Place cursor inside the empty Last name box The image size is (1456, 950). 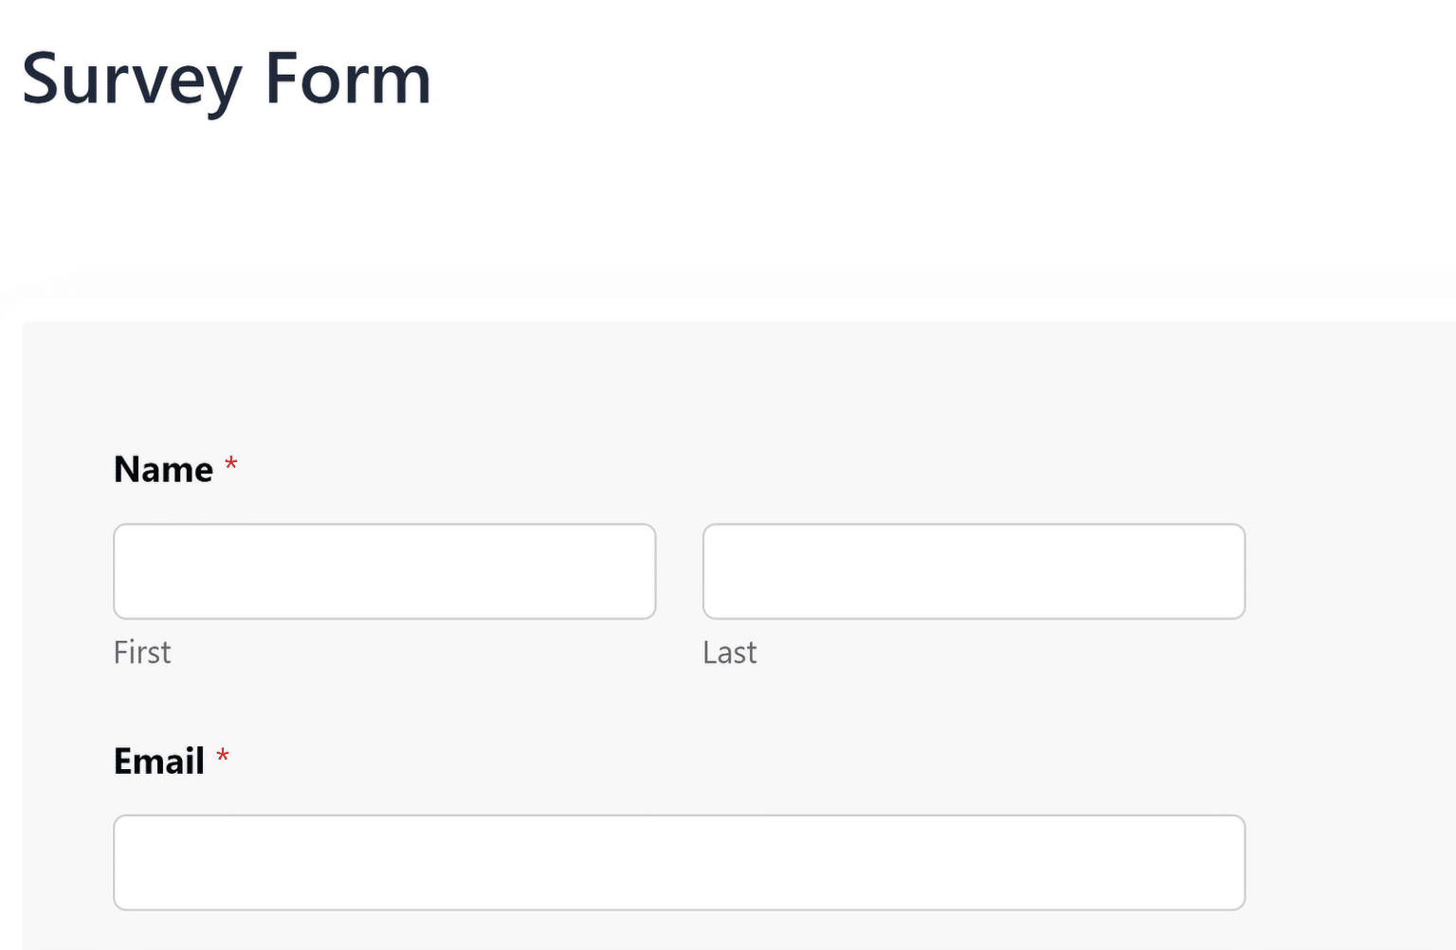(974, 570)
